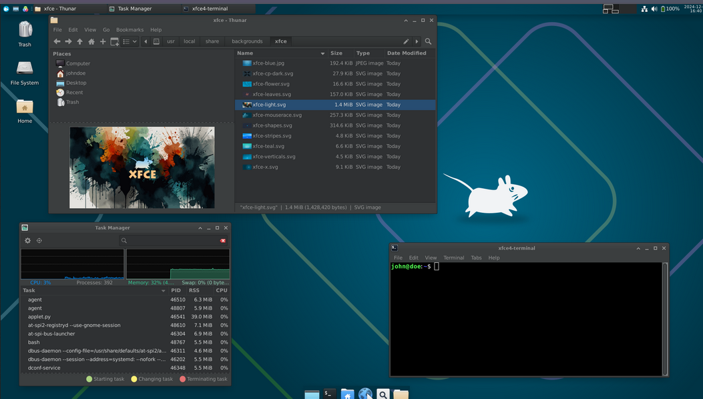Viewport: 703px width, 399px height.
Task: Open Thunar's File menu
Action: (57, 30)
